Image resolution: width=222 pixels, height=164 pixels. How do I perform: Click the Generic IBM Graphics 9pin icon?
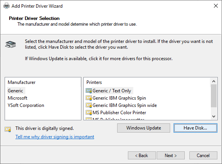click(89, 98)
